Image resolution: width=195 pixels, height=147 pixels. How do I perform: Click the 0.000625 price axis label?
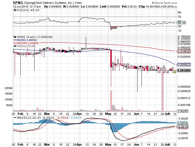click(x=184, y=91)
